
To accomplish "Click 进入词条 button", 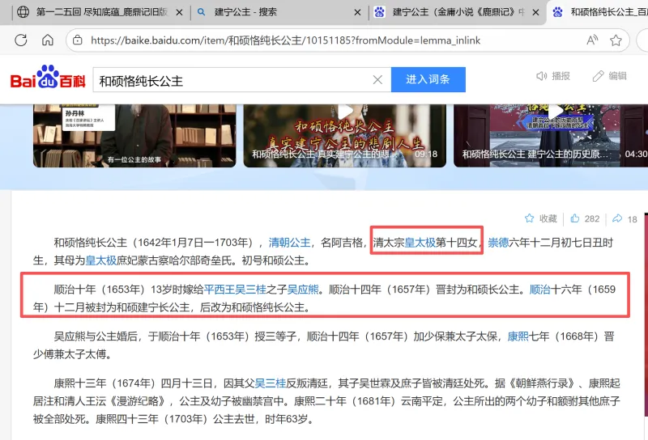I will [428, 80].
